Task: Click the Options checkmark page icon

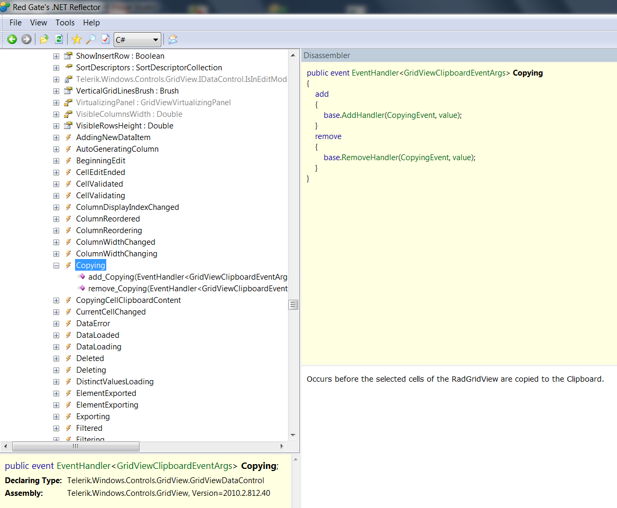Action: pyautogui.click(x=105, y=39)
